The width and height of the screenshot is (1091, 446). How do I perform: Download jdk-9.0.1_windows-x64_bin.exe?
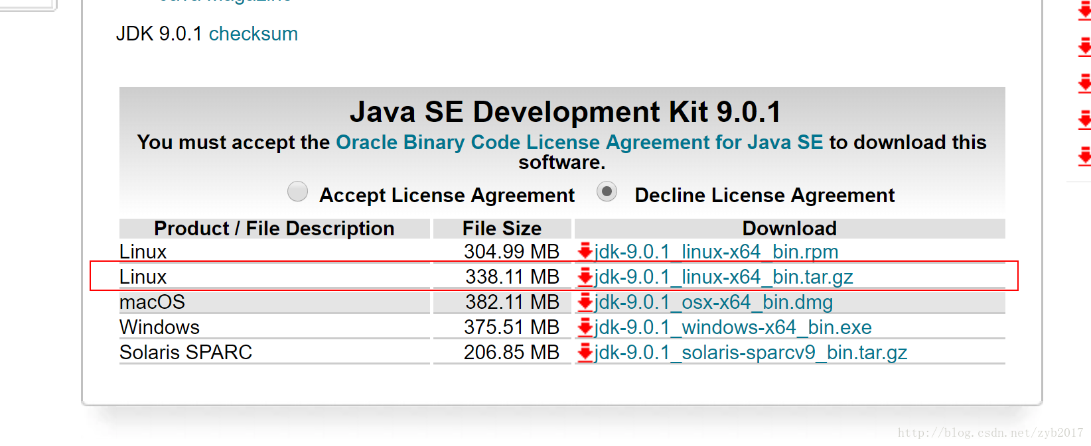(x=733, y=327)
